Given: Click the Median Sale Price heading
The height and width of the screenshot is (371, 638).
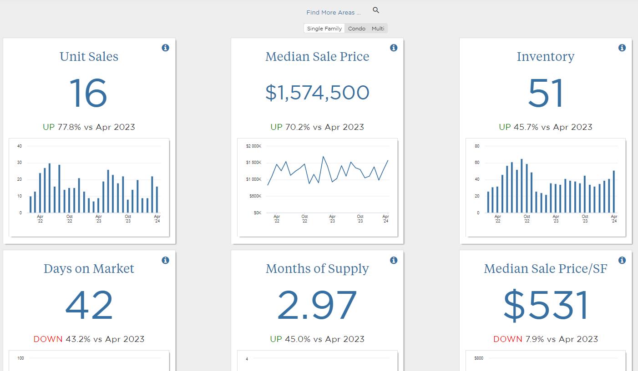Looking at the screenshot, I should coord(317,57).
